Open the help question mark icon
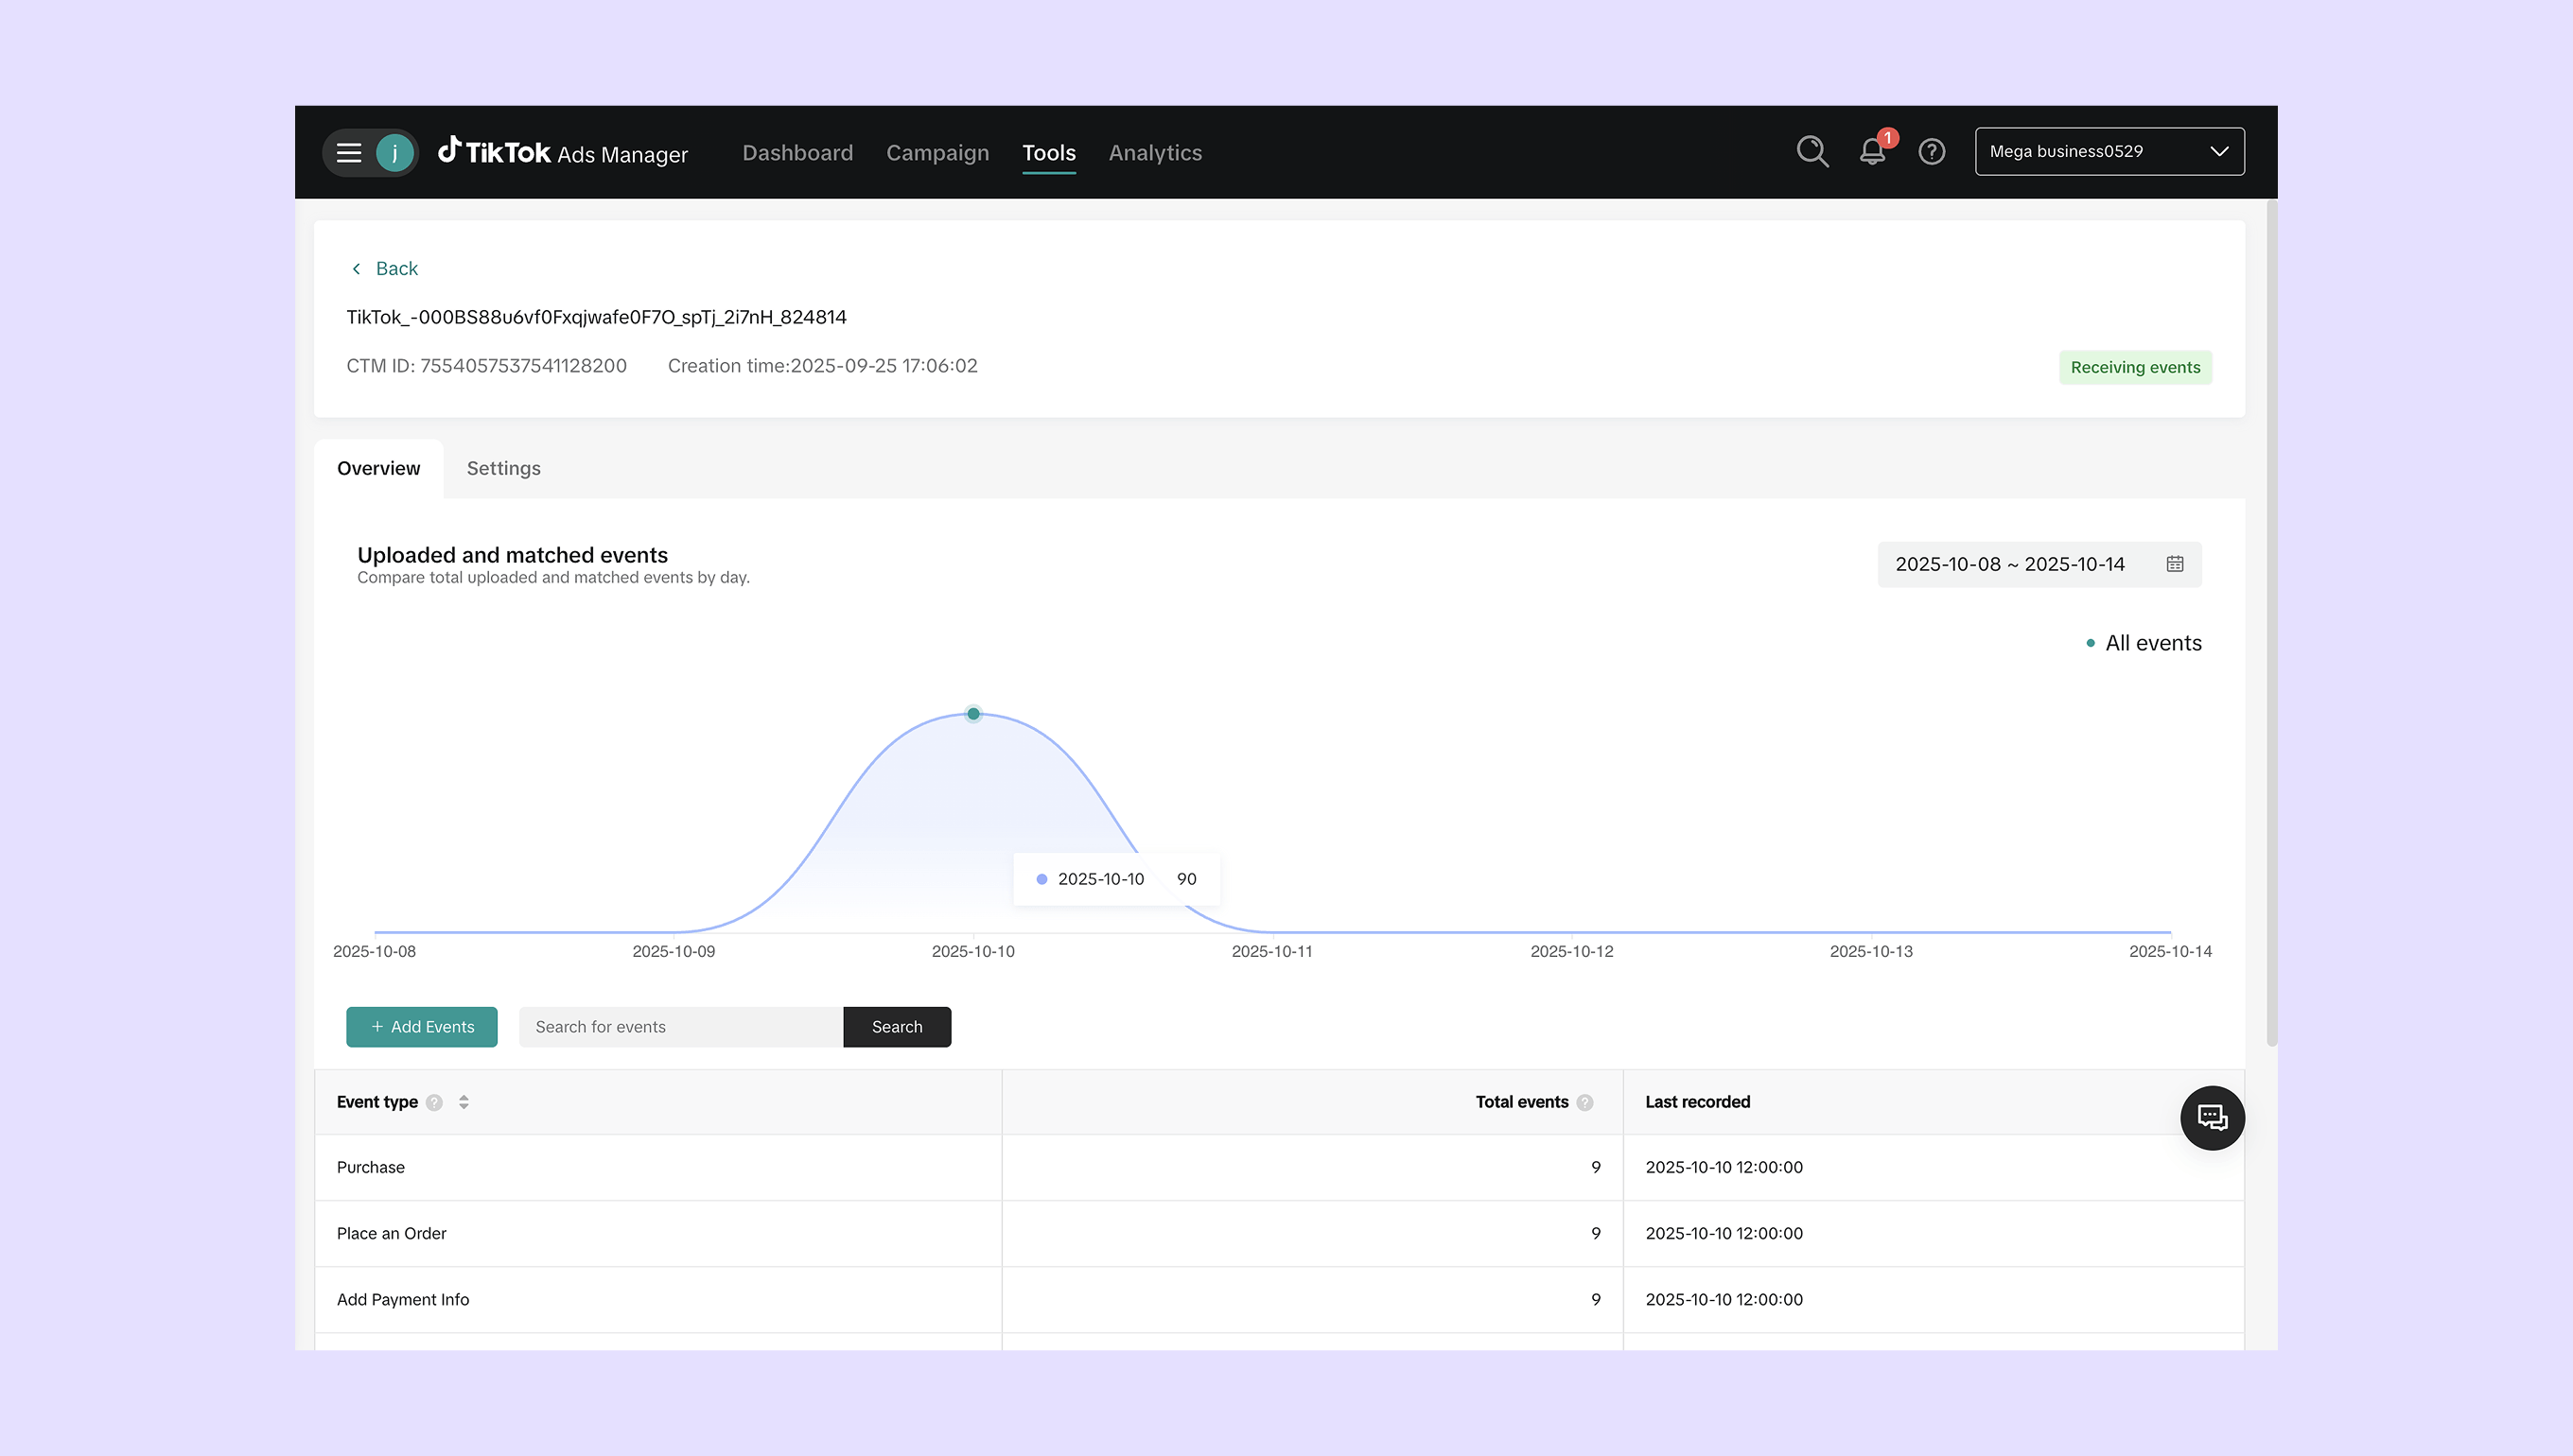The image size is (2573, 1456). coord(1932,152)
